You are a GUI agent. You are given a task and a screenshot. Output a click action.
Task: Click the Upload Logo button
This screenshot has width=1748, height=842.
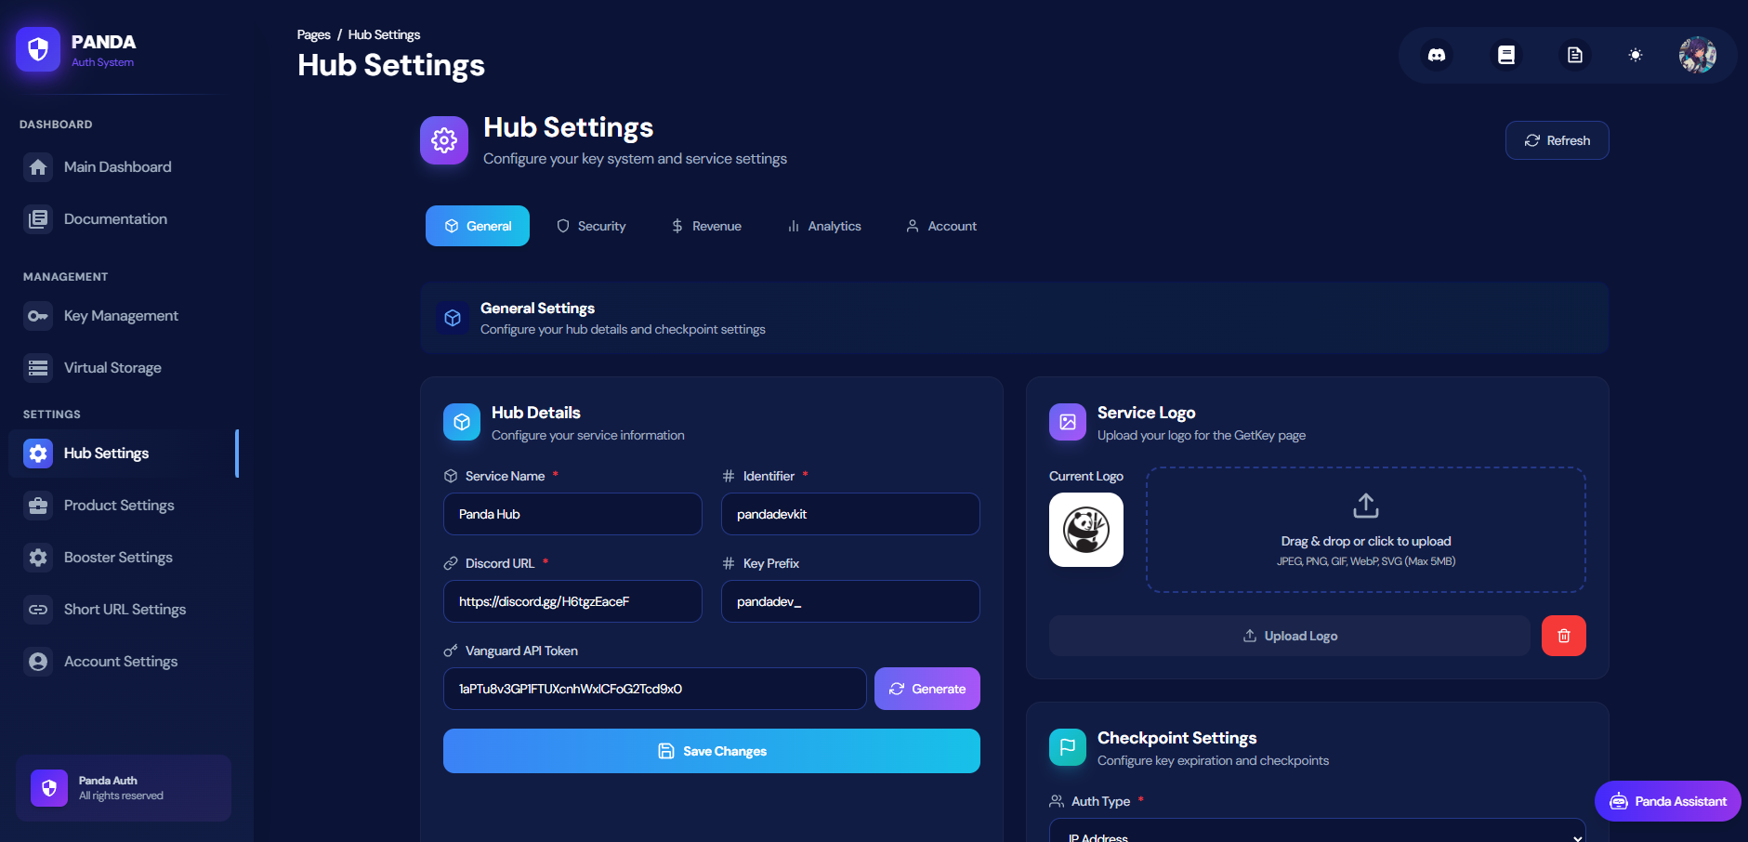click(x=1289, y=636)
